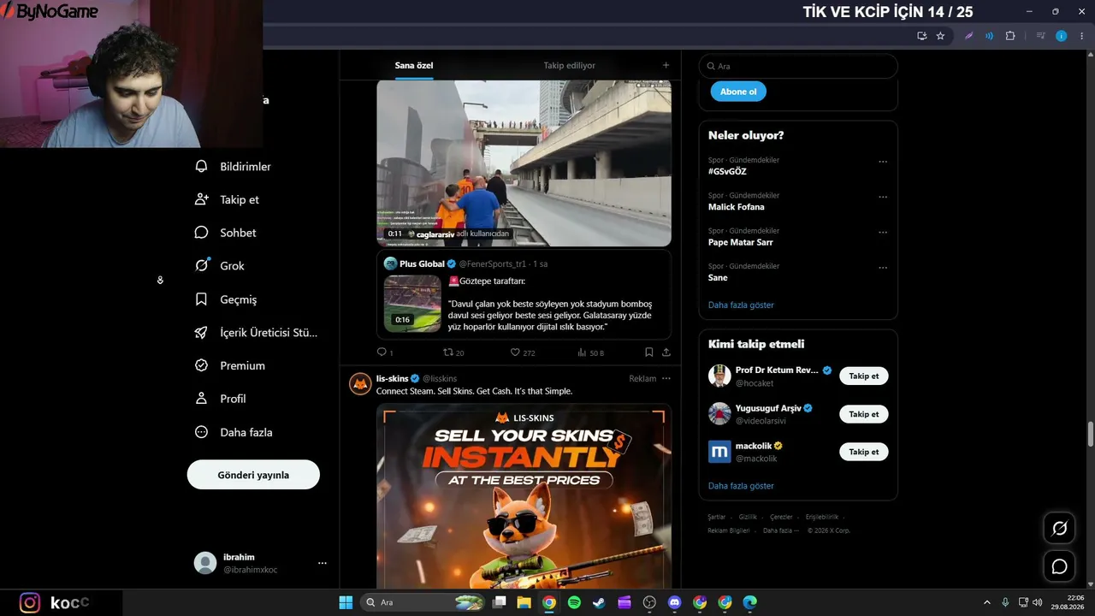Open more options for #GSvGÖZ trend
Image resolution: width=1095 pixels, height=616 pixels.
pyautogui.click(x=883, y=162)
